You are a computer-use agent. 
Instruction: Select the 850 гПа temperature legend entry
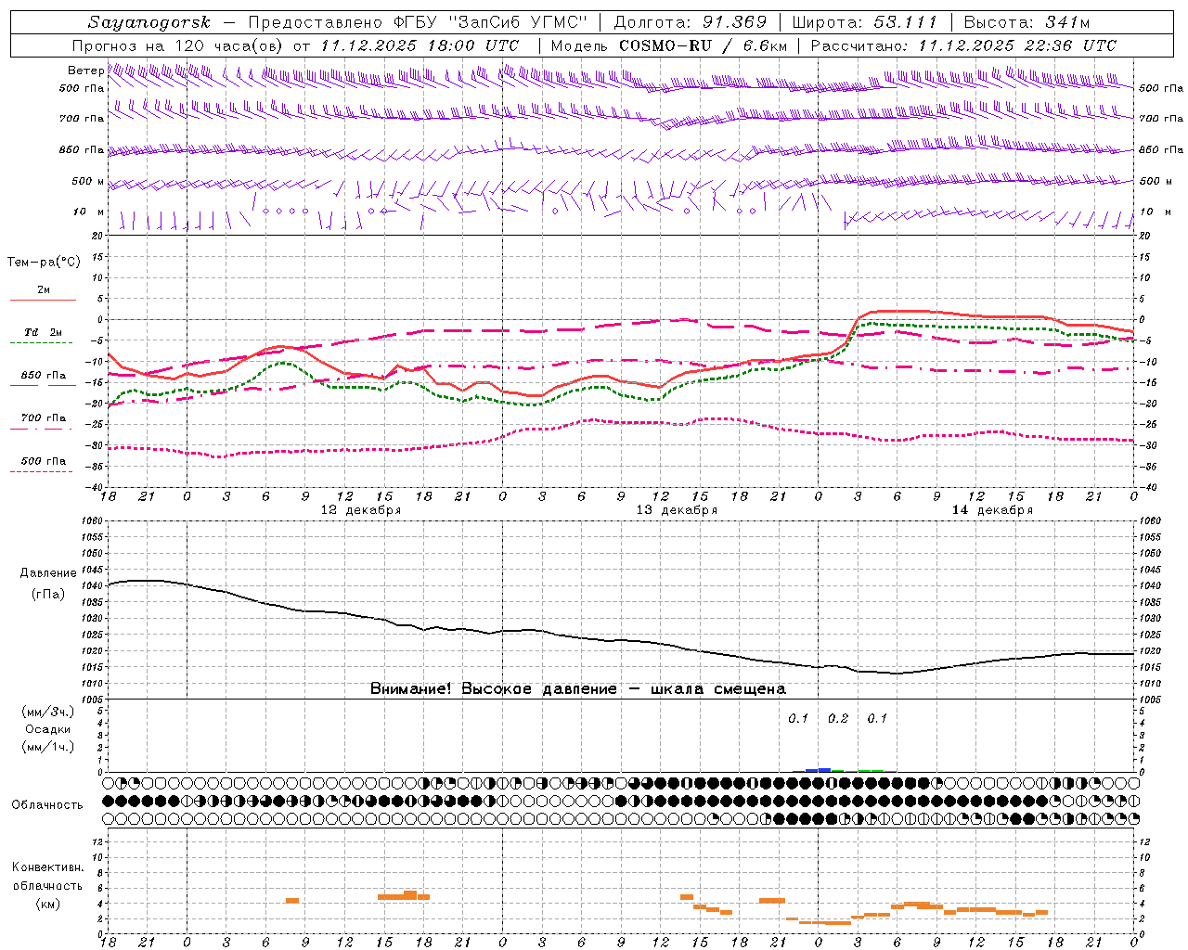click(x=43, y=376)
